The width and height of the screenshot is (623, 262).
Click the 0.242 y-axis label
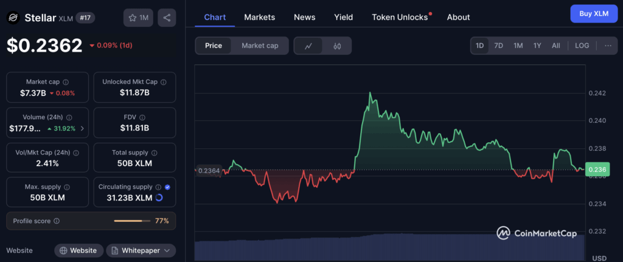click(x=597, y=93)
